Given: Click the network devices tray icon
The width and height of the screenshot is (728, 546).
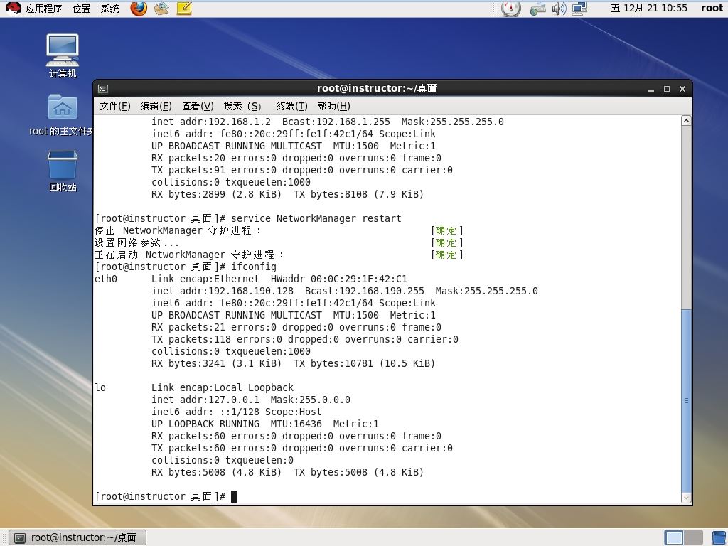Looking at the screenshot, I should (537, 9).
